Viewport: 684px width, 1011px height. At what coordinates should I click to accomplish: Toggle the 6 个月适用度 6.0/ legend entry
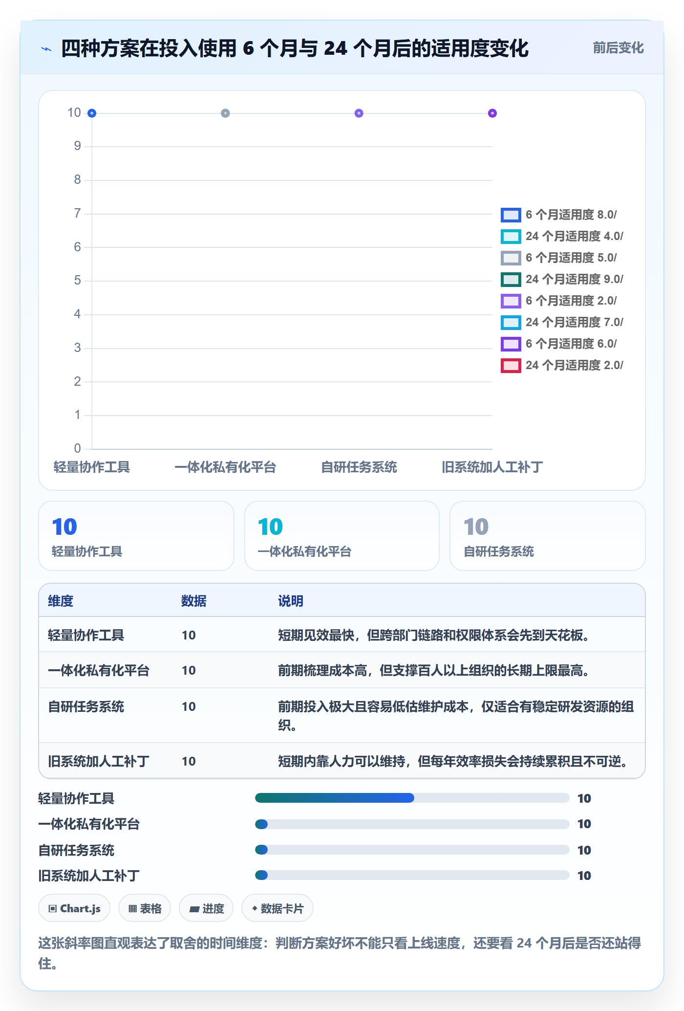(x=559, y=344)
